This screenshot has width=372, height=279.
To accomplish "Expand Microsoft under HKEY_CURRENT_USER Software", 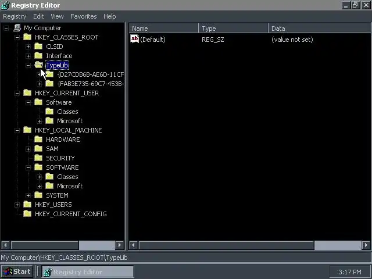I will [39, 121].
